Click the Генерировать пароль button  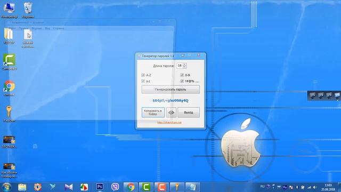click(170, 90)
